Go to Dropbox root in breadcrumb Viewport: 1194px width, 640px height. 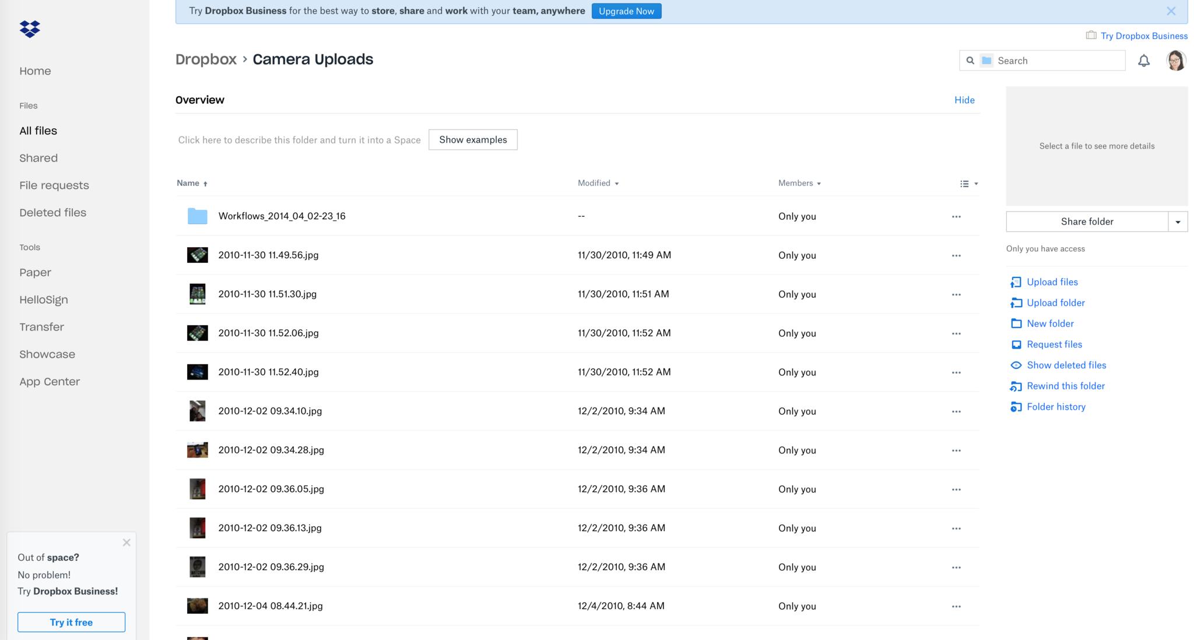click(206, 59)
